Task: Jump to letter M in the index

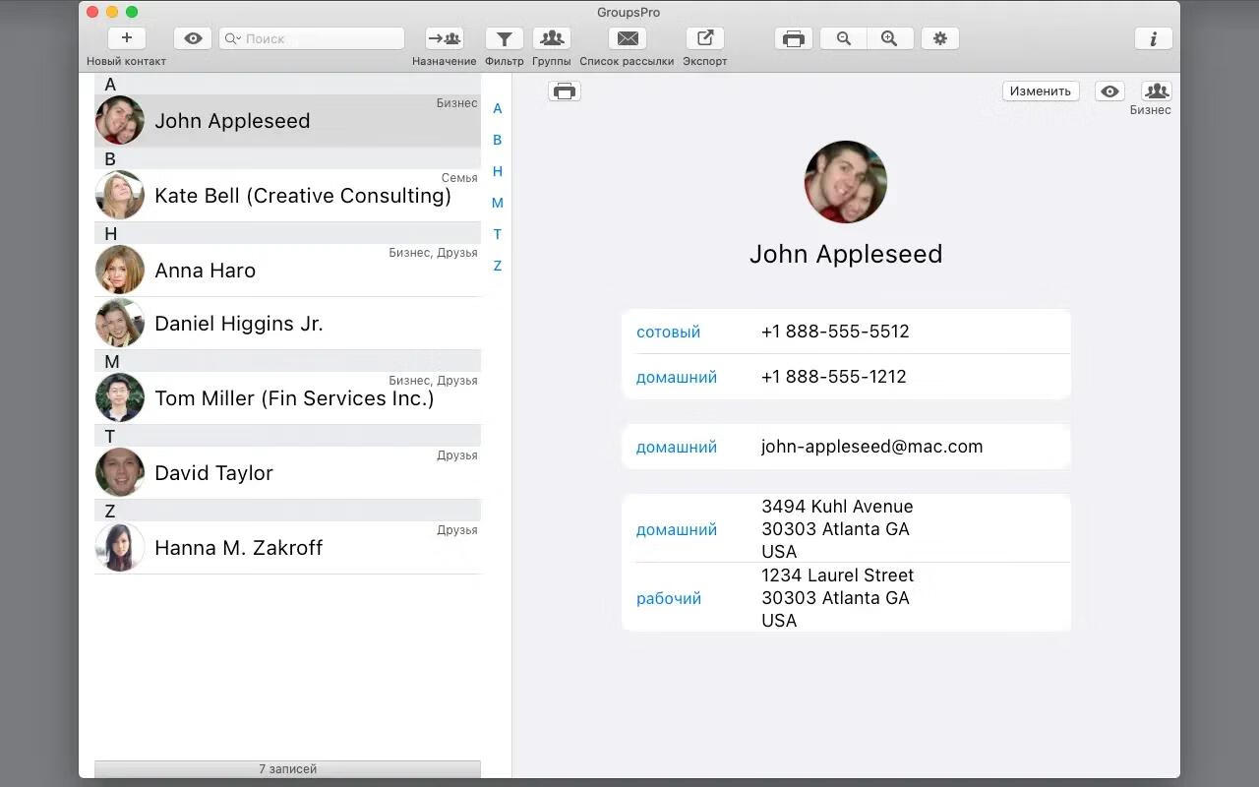Action: (x=498, y=203)
